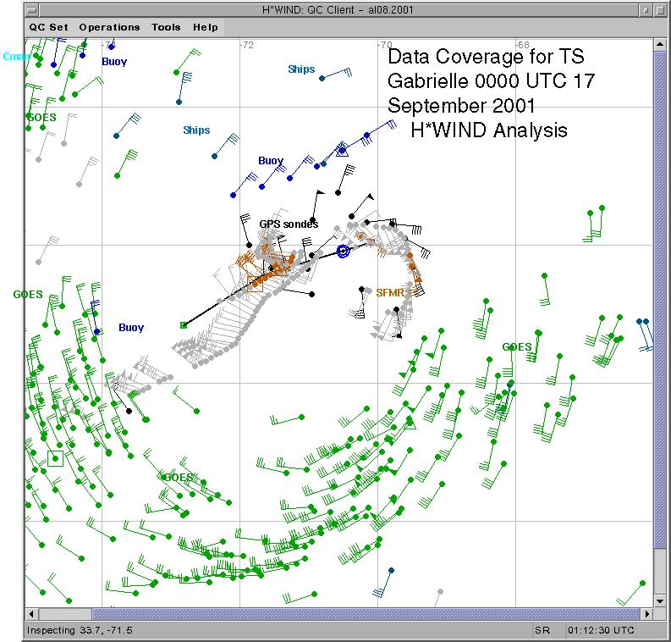Expand the Tools menu
The height and width of the screenshot is (642, 671).
166,27
